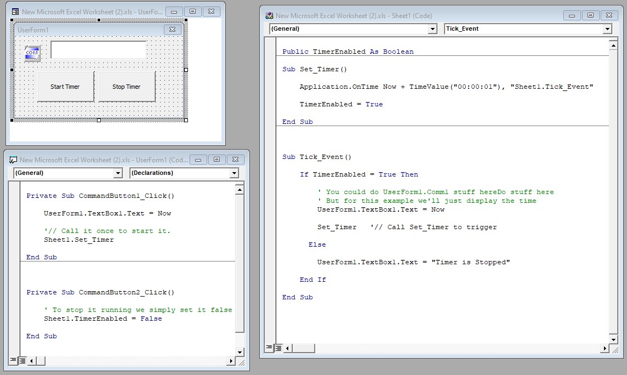Maximize the Sheet1 (Code) window

590,15
